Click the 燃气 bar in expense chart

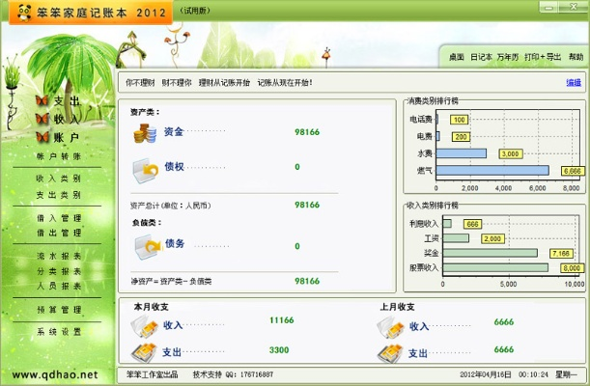click(x=492, y=170)
